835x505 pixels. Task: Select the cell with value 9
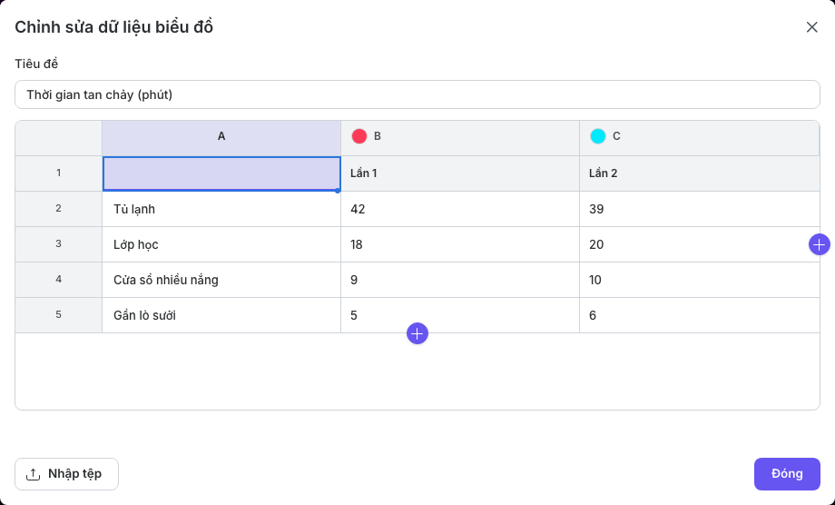click(460, 280)
